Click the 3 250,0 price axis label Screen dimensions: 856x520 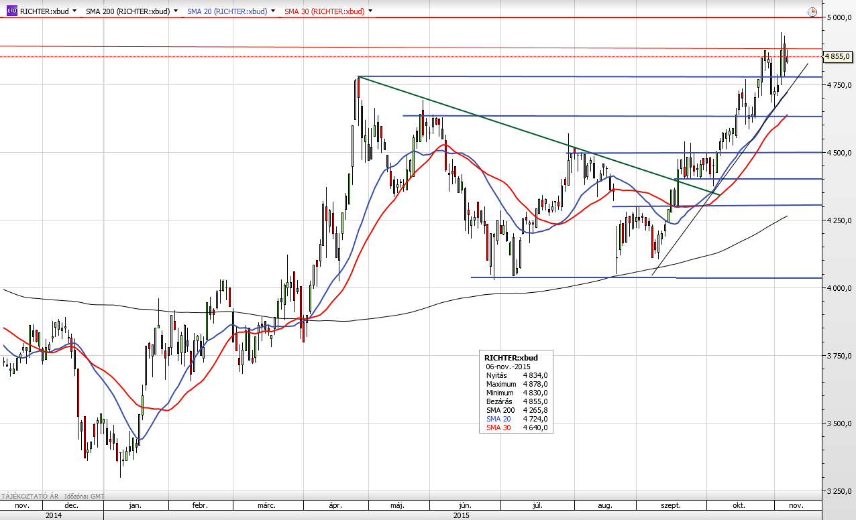[839, 491]
